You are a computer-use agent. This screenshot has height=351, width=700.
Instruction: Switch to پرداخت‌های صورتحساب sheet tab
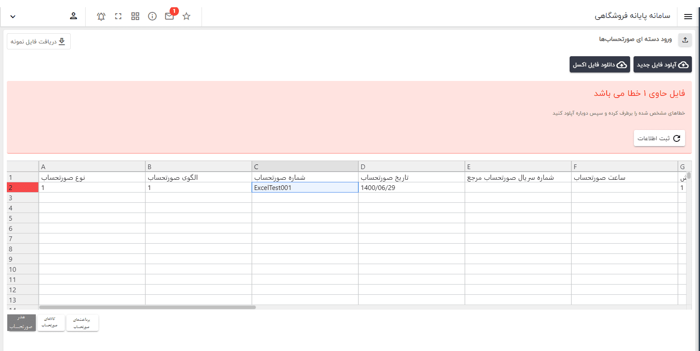click(82, 322)
